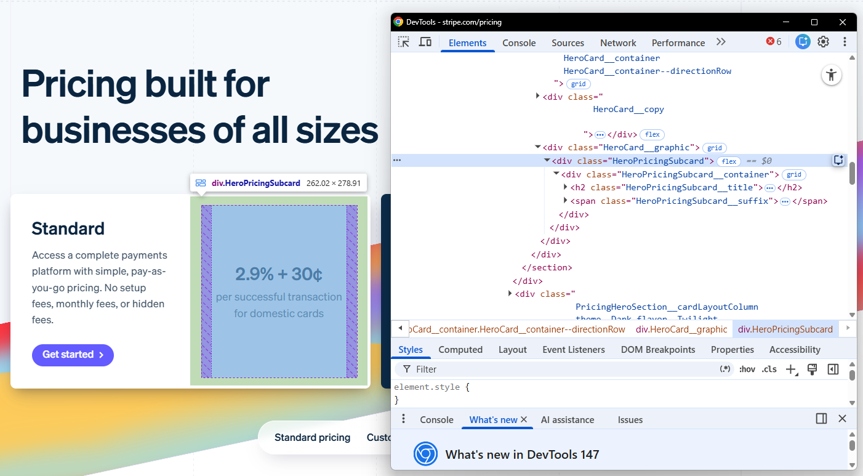The width and height of the screenshot is (863, 476).
Task: Switch to the Console tab in toolbar
Action: pyautogui.click(x=519, y=42)
